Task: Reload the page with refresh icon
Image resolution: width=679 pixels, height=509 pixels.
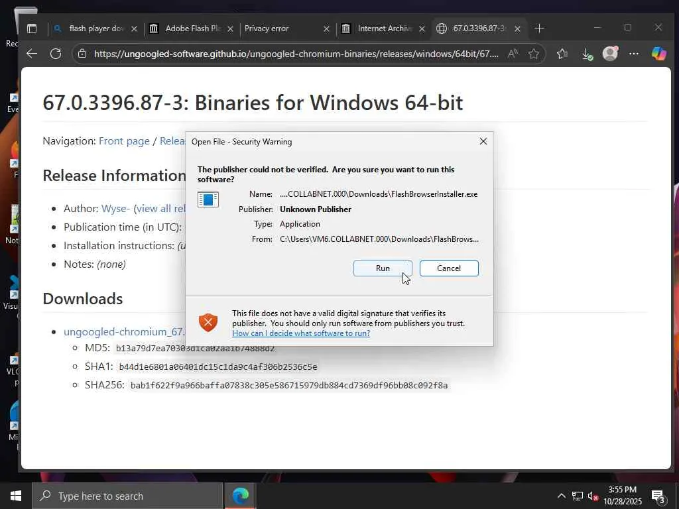Action: 56,54
